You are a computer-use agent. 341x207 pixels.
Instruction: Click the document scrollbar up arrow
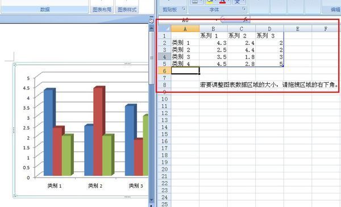point(151,28)
